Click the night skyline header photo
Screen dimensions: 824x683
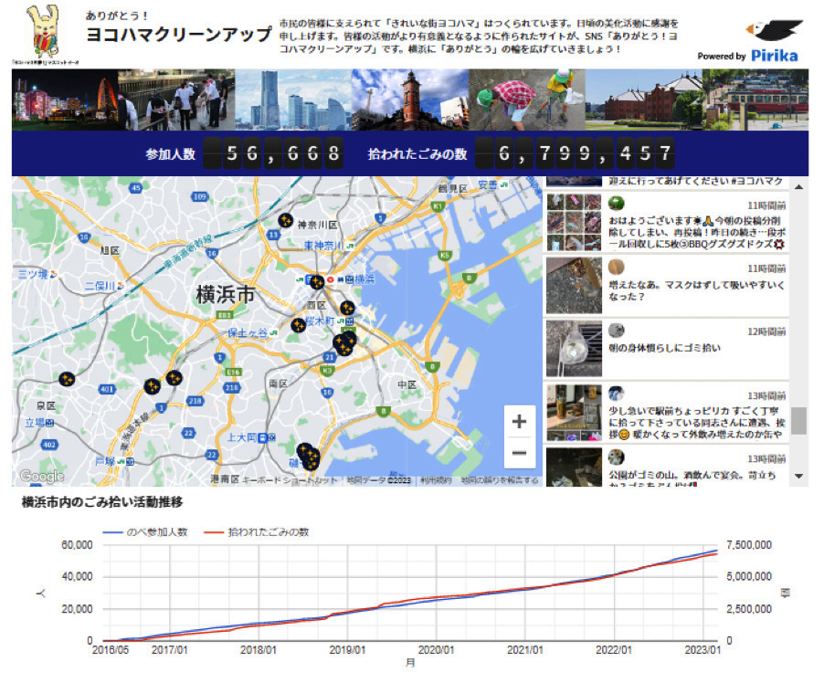point(65,100)
